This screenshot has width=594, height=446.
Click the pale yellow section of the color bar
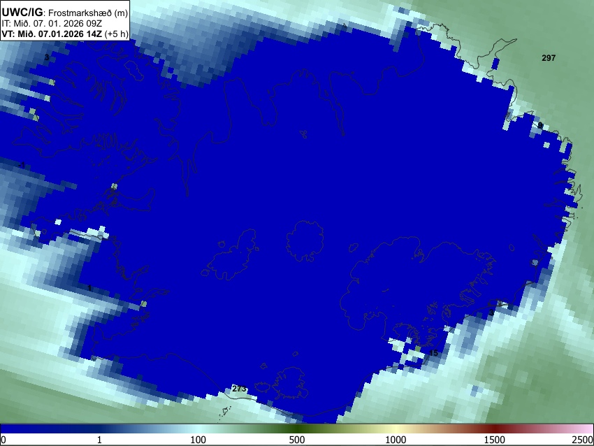coord(396,429)
